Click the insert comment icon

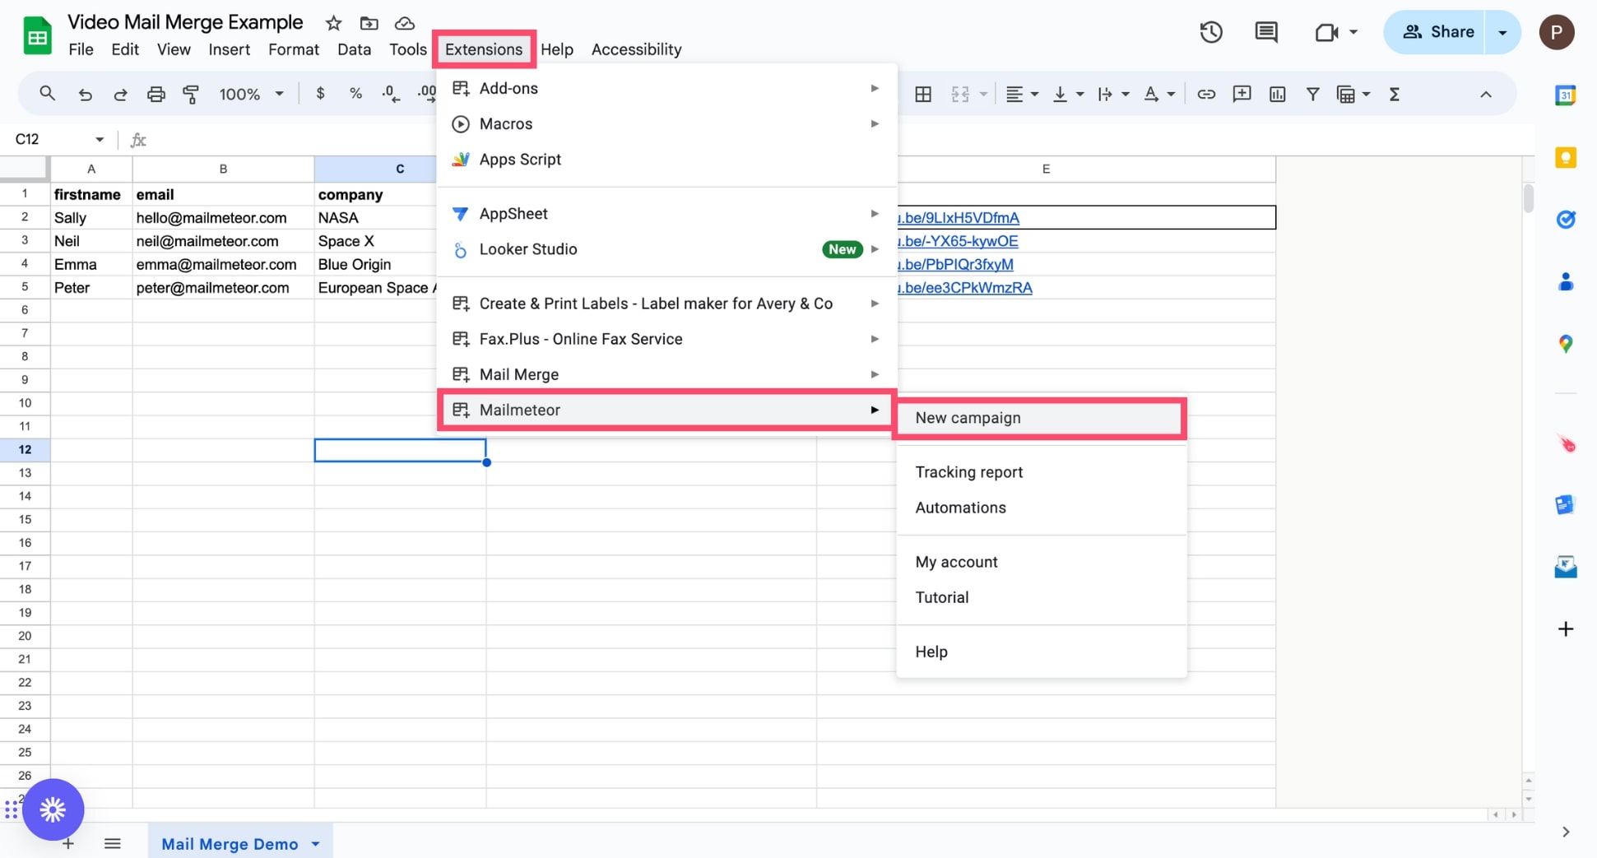(1242, 95)
